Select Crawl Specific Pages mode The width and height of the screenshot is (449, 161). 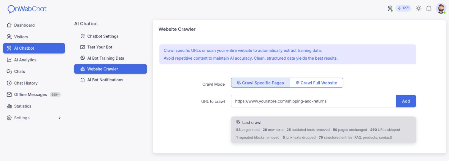click(260, 83)
